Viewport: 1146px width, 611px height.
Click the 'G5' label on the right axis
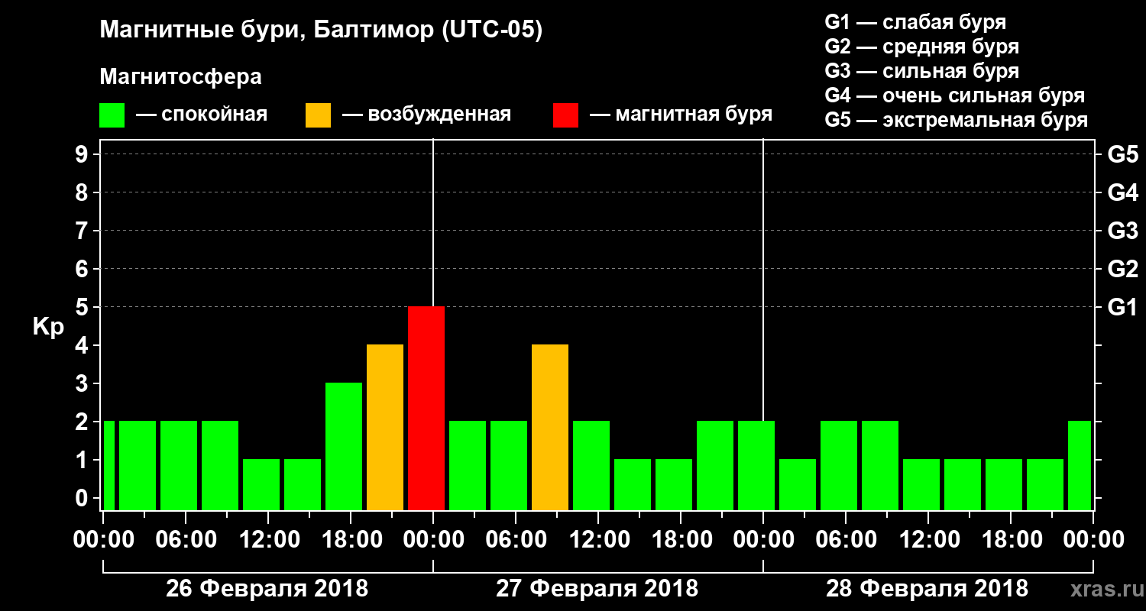click(1122, 154)
